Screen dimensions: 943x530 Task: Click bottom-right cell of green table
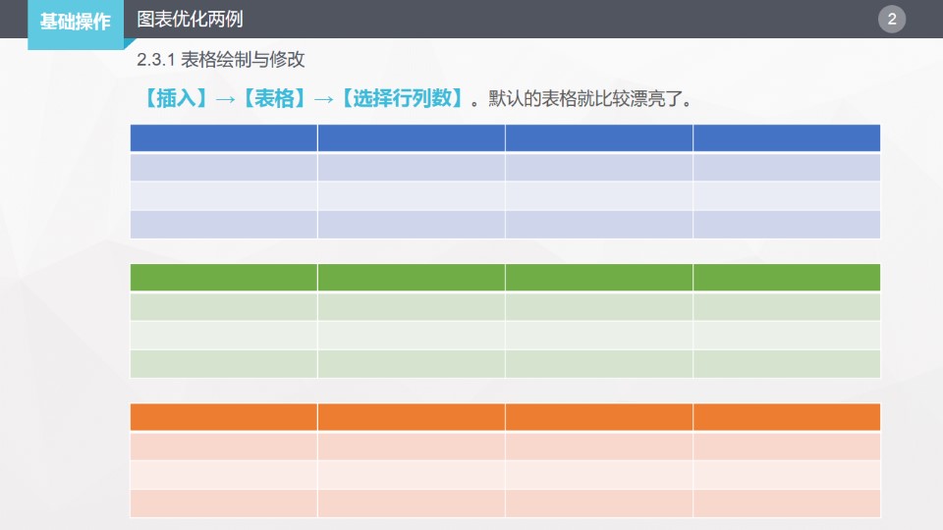point(786,364)
